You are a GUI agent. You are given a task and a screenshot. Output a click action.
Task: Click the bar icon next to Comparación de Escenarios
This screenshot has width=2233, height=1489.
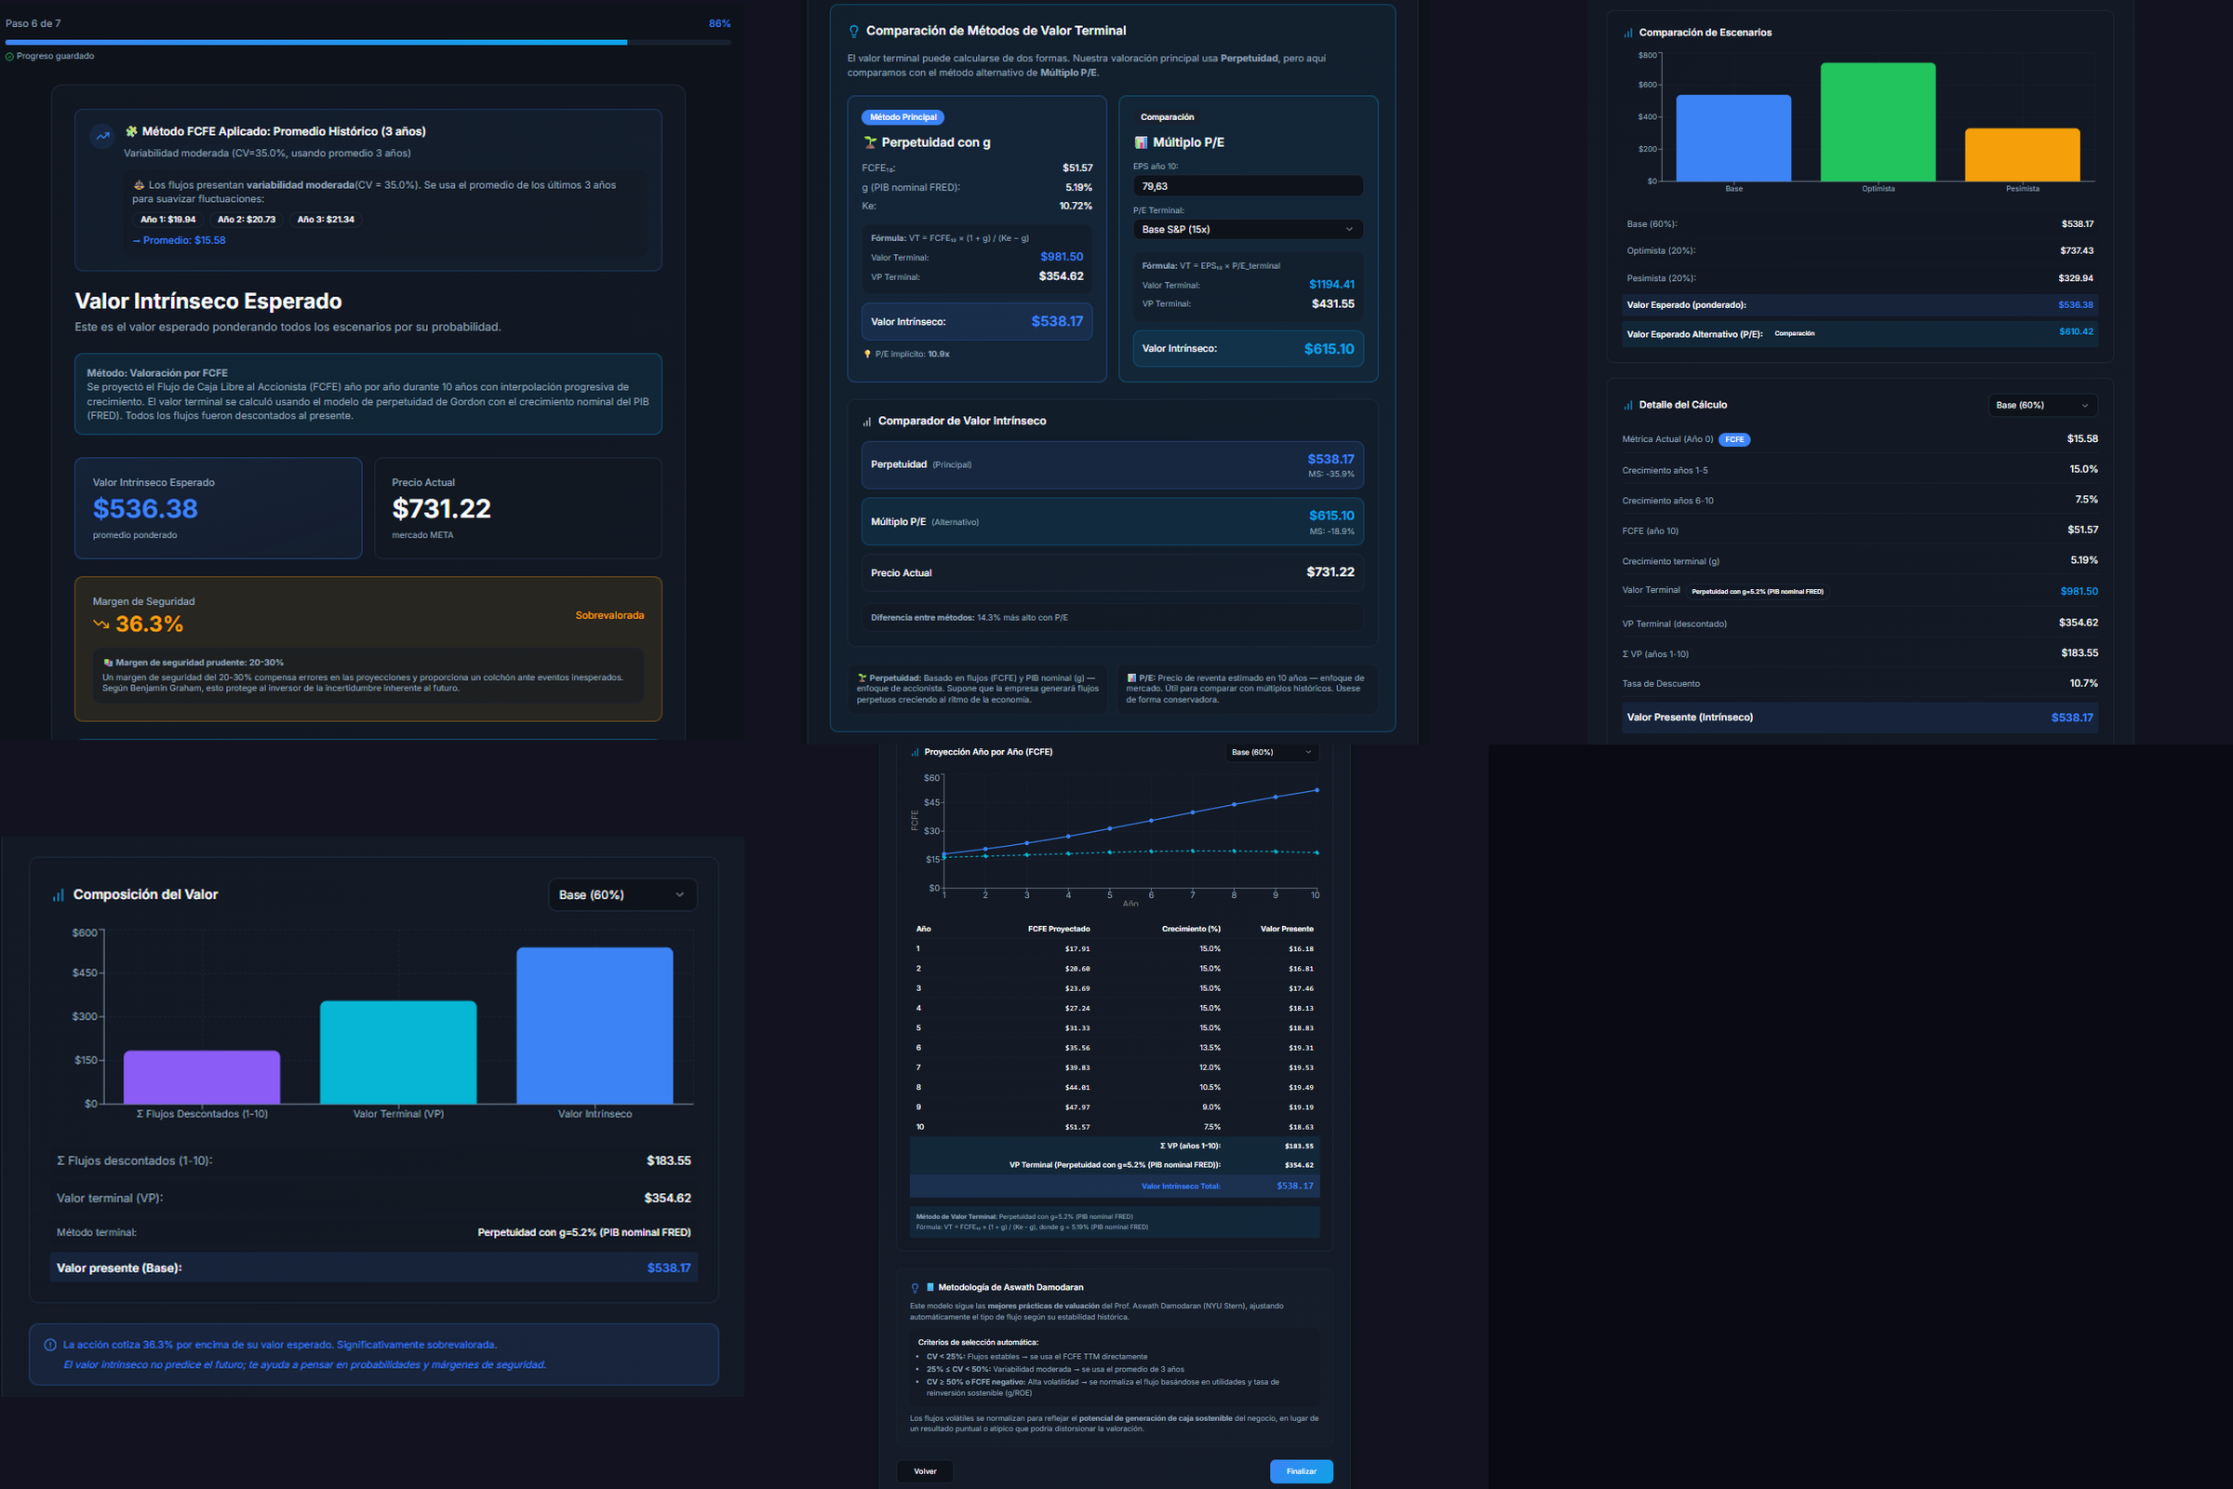(x=1628, y=34)
